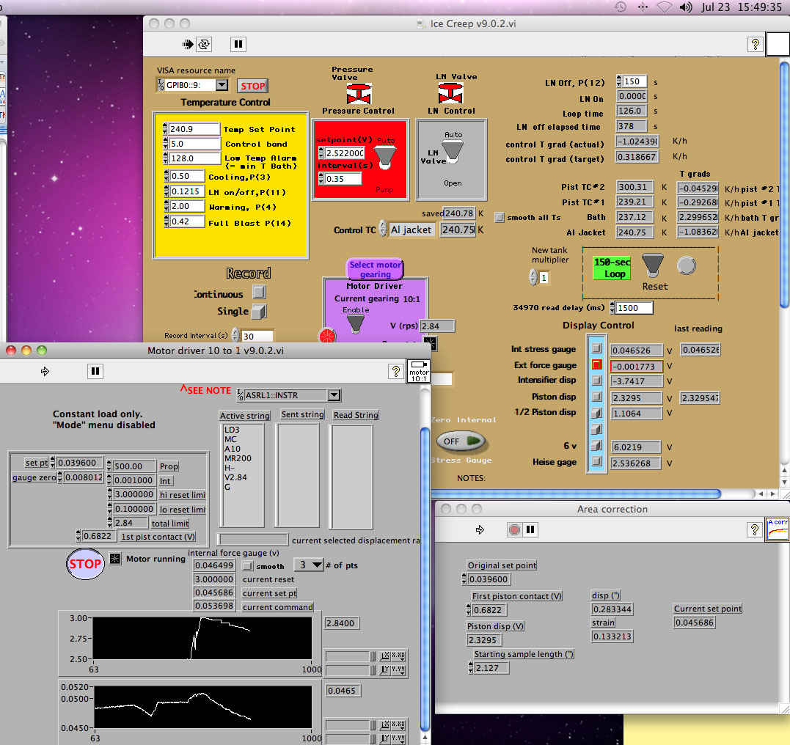Enable smooth all Ts checkbox
790x745 pixels.
click(500, 217)
